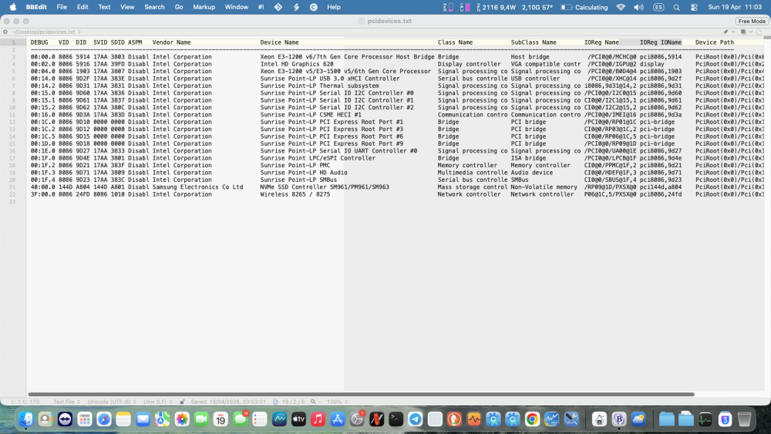Click the Free Mode button
The width and height of the screenshot is (771, 434).
coord(751,21)
